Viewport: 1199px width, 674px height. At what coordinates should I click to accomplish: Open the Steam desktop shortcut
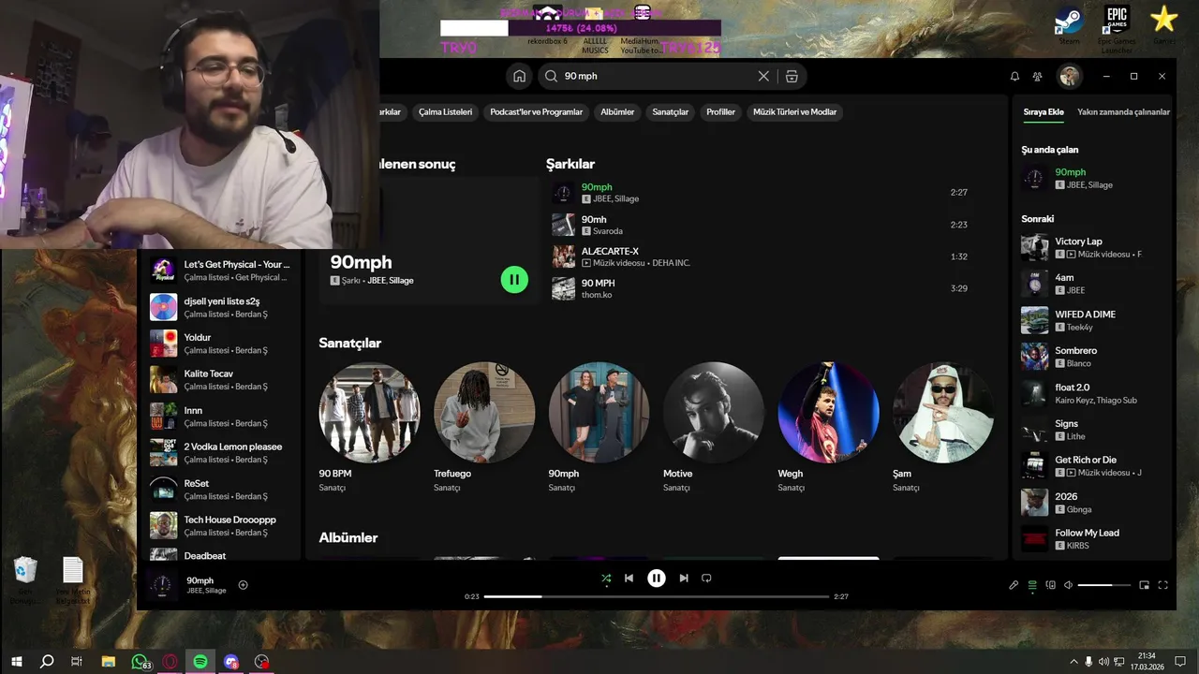(x=1068, y=26)
